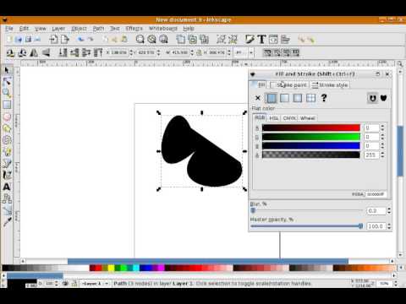Viewport: 406px width, 304px height.
Task: Open the XML editor toolbar icon
Action: click(x=273, y=40)
